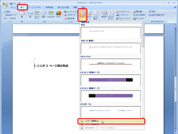The width and height of the screenshot is (178, 134).
Task: Open 表紙 cover page dropdown
Action: [x=8, y=11]
